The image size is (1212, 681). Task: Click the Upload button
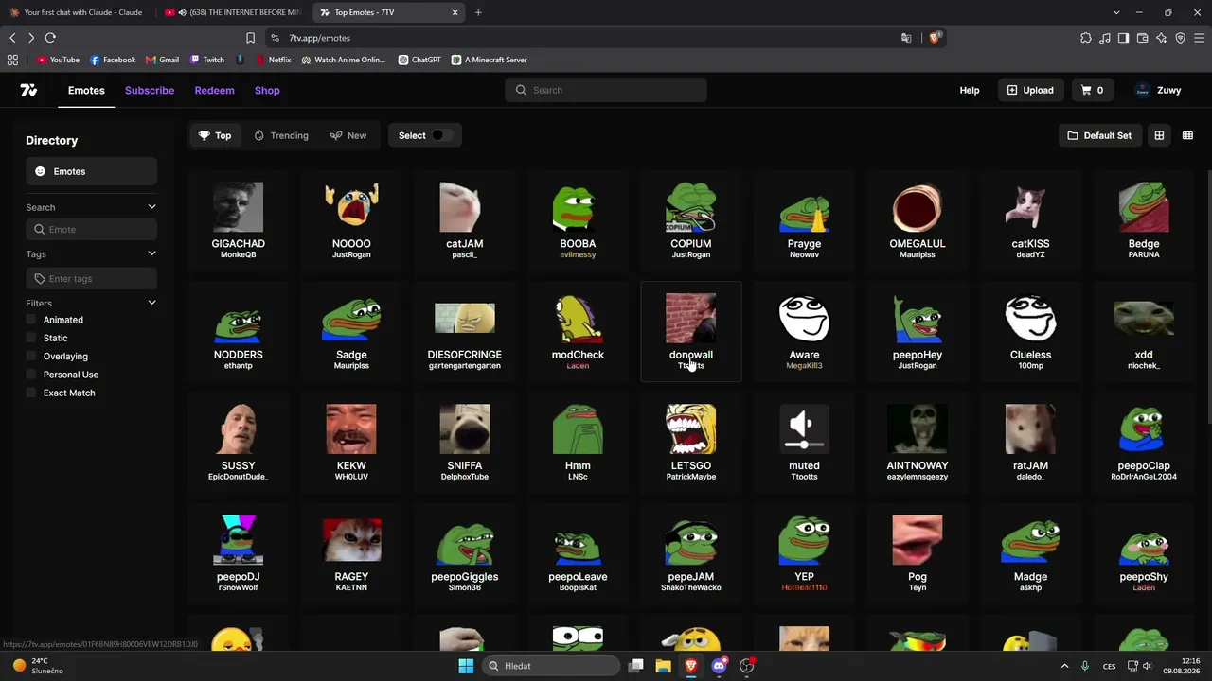coord(1030,90)
